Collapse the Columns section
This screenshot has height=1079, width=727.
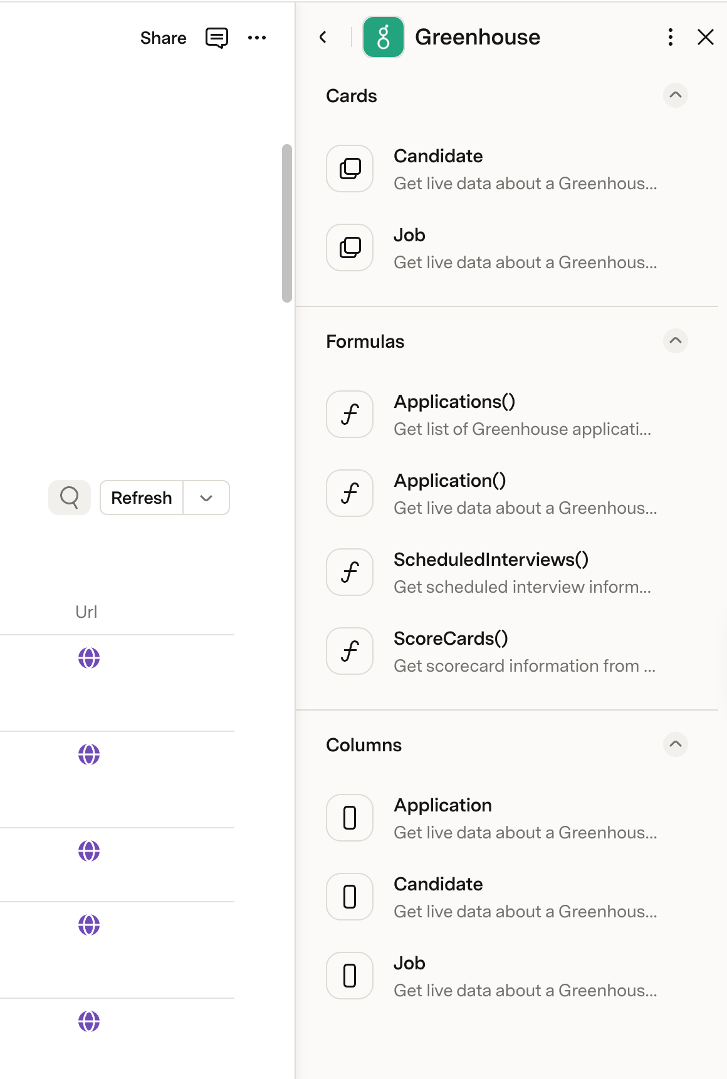(x=676, y=744)
